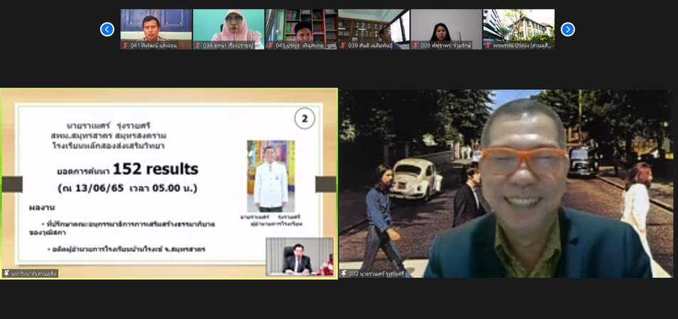Viewport: 678px width, 319px height.
Task: Go to next page of participant thumbnails
Action: point(568,29)
